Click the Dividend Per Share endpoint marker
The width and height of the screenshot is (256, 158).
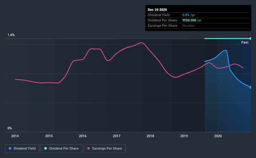click(250, 39)
